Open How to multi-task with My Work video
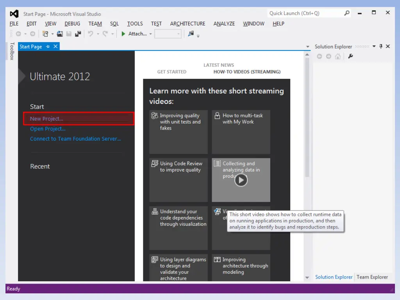400x300 pixels. tap(241, 132)
